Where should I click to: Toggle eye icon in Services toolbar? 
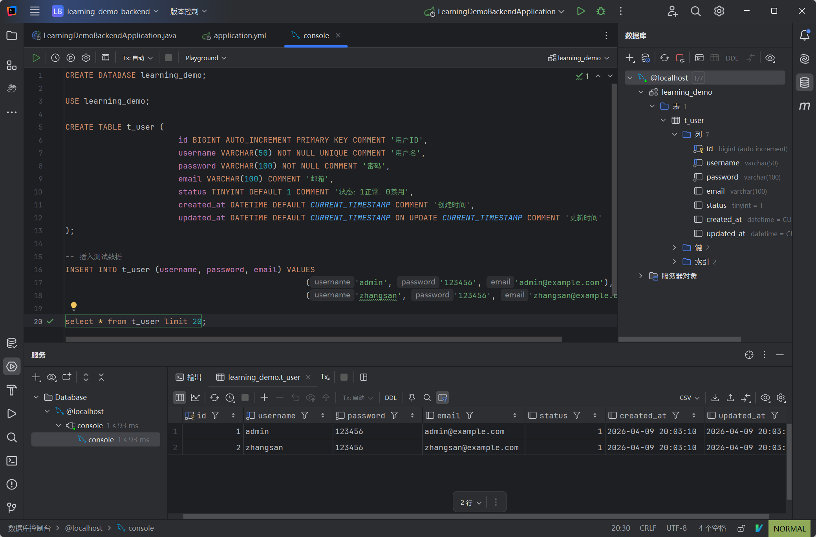(51, 377)
